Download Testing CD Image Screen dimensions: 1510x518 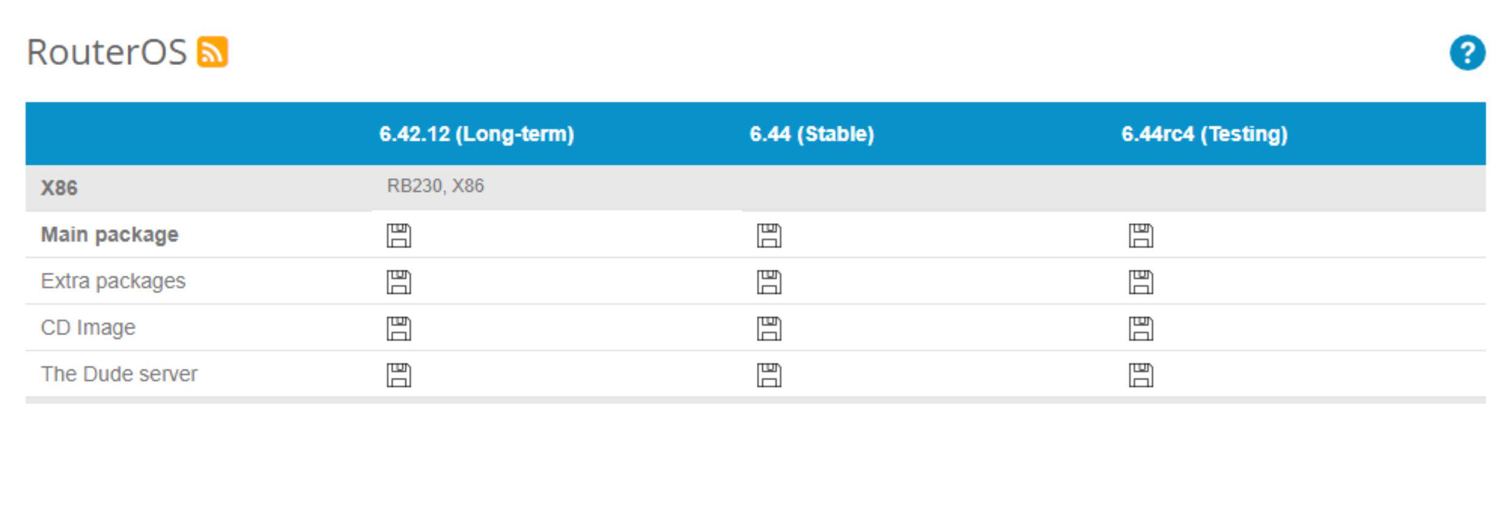tap(1140, 329)
